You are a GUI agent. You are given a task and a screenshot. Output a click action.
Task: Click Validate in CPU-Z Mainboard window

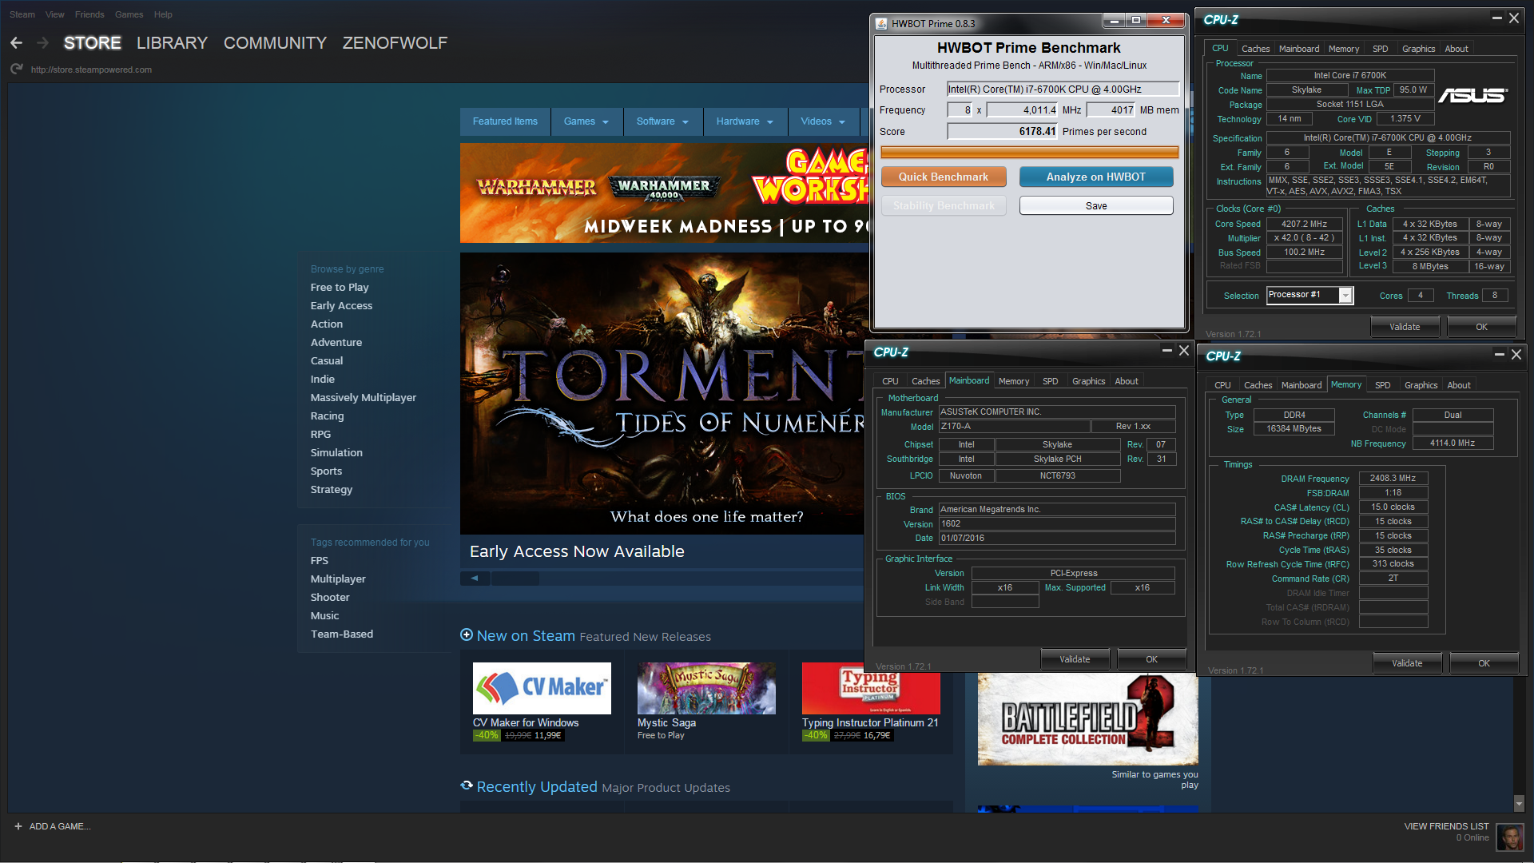pyautogui.click(x=1075, y=659)
